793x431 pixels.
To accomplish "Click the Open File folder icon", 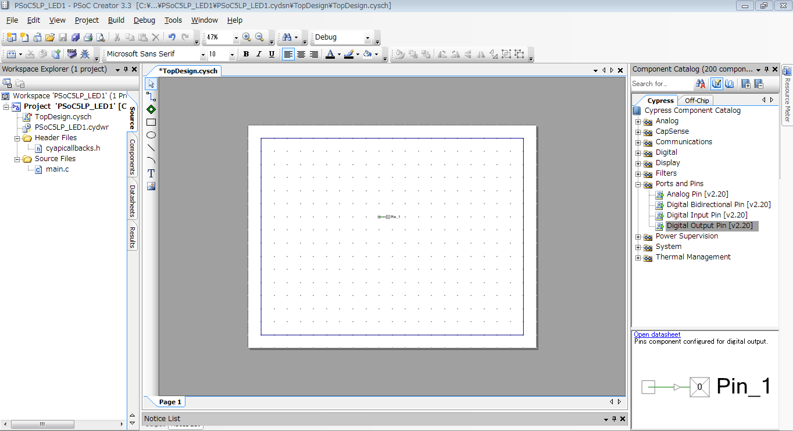I will coord(50,37).
